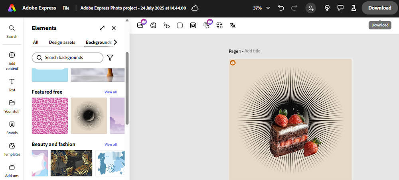399x180 pixels.
Task: Open the File menu
Action: click(x=66, y=8)
